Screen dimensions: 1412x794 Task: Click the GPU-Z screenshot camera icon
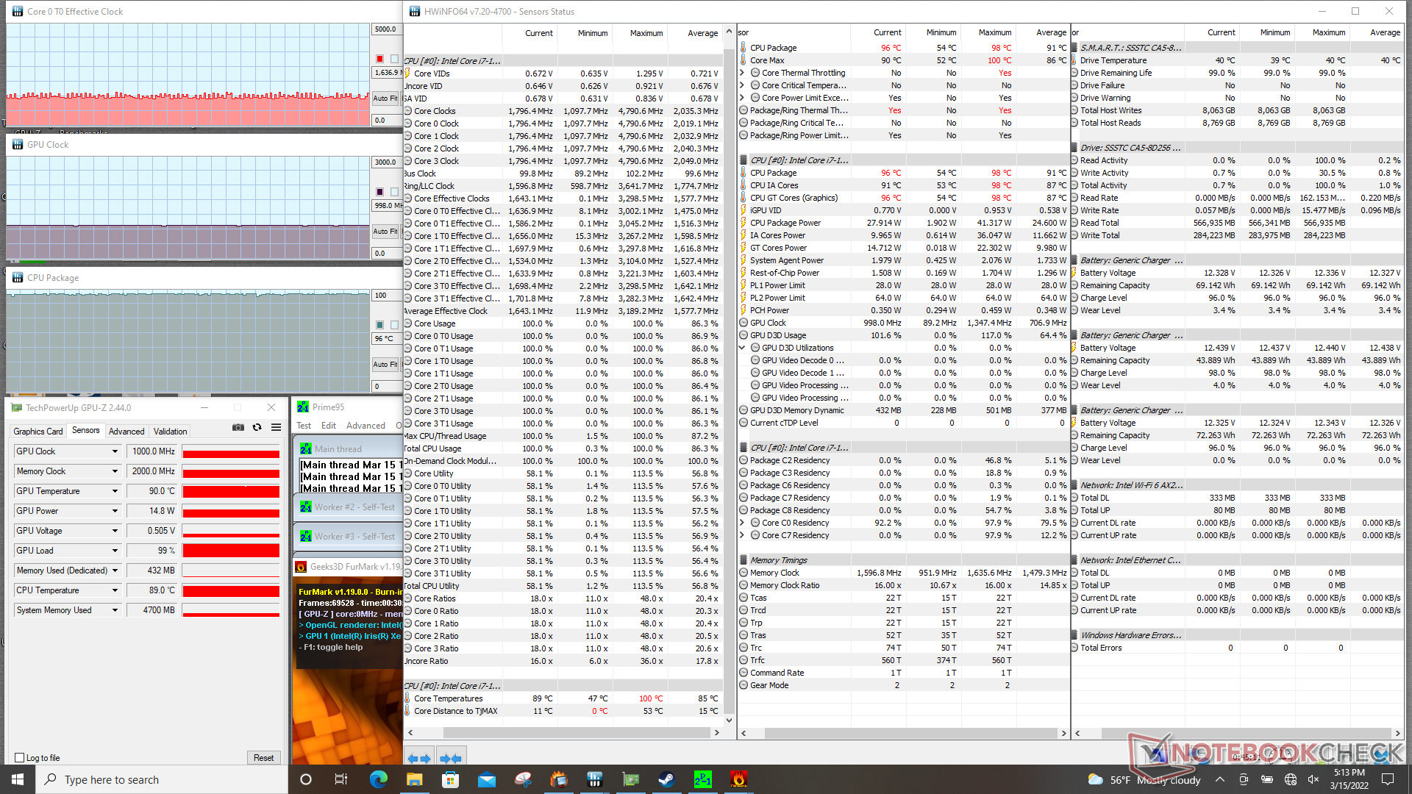(x=238, y=427)
